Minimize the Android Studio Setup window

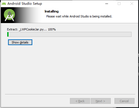pos(107,4)
